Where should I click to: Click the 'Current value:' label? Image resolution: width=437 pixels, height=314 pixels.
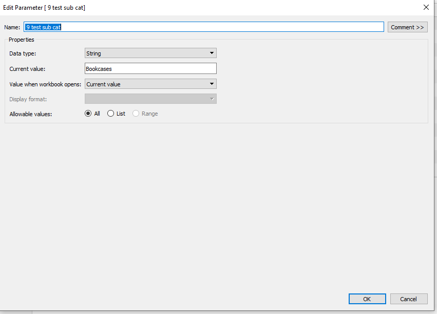pos(27,69)
